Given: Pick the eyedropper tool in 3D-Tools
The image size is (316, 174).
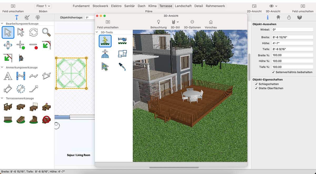Looking at the screenshot, I should [122, 66].
